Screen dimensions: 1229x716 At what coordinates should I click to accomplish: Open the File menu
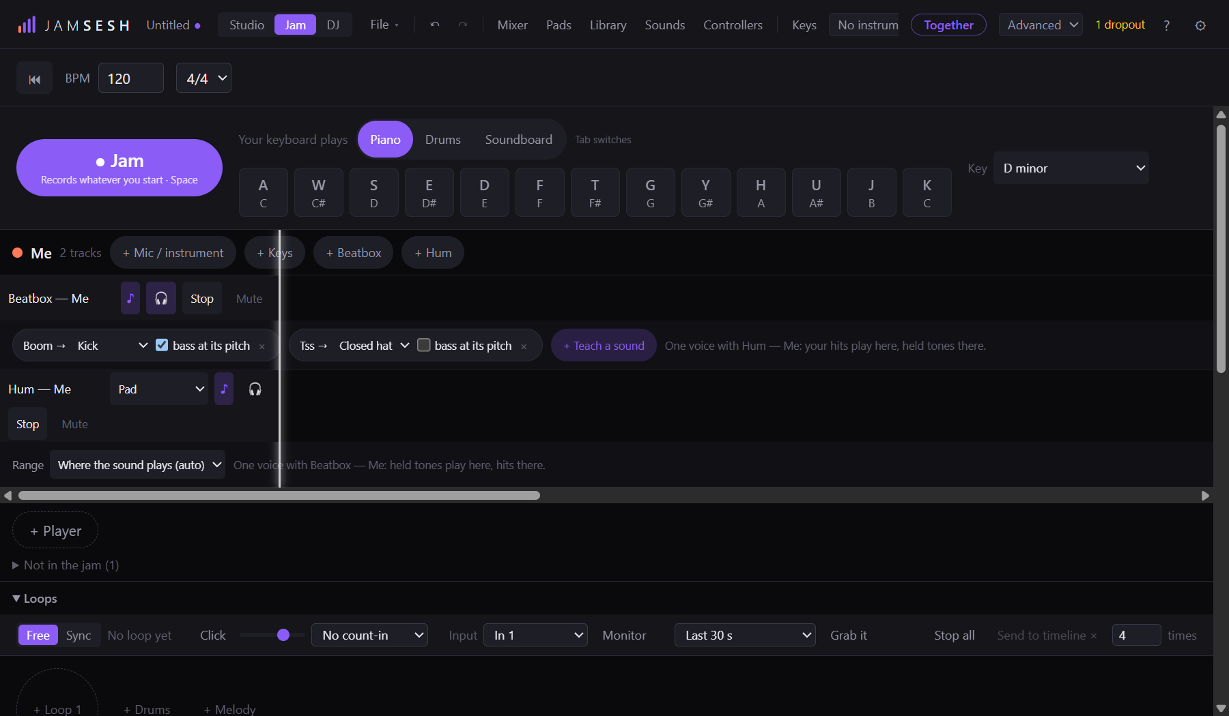384,25
